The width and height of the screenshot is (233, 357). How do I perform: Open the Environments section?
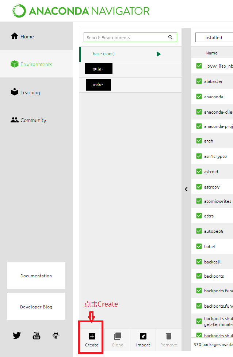37,64
